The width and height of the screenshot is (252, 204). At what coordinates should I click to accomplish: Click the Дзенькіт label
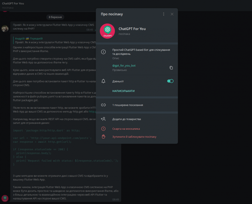[x=118, y=81]
